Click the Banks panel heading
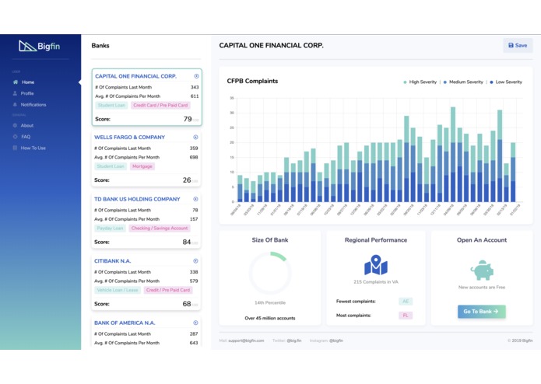 pyautogui.click(x=100, y=45)
